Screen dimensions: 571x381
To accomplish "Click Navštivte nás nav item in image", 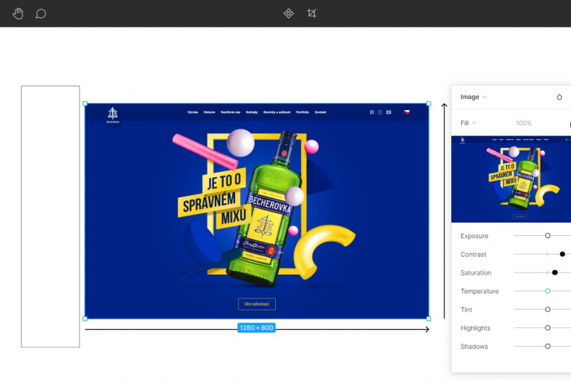I will coord(230,112).
